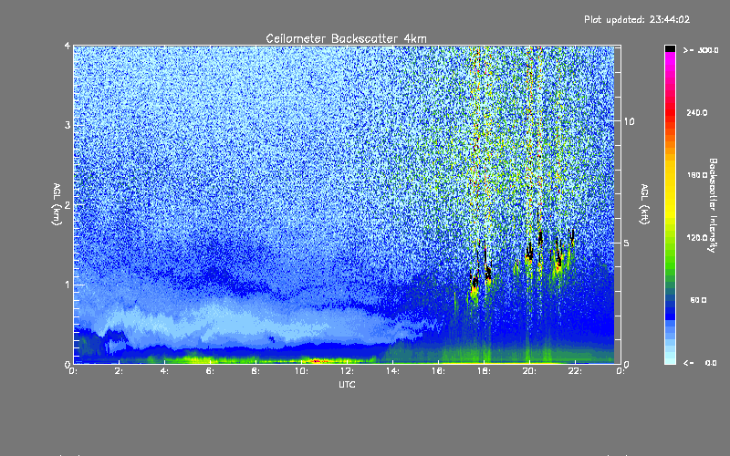Image resolution: width=730 pixels, height=456 pixels.
Task: Click the left 'AGL (km)' axis label
Action: [x=57, y=204]
